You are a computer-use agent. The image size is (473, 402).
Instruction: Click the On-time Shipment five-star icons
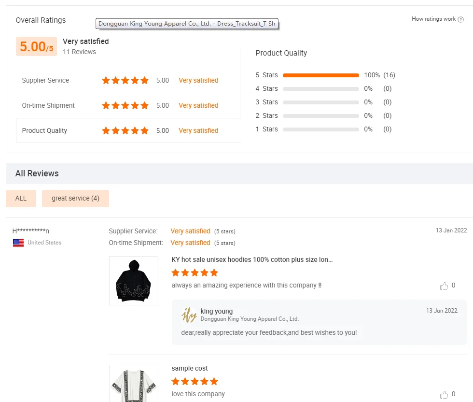[x=125, y=105]
